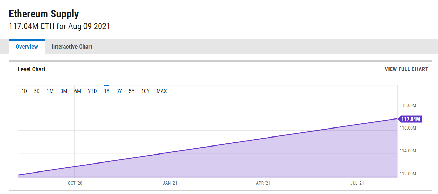Choose the 1M time range
Screen dimensions: 438x194
click(50, 91)
